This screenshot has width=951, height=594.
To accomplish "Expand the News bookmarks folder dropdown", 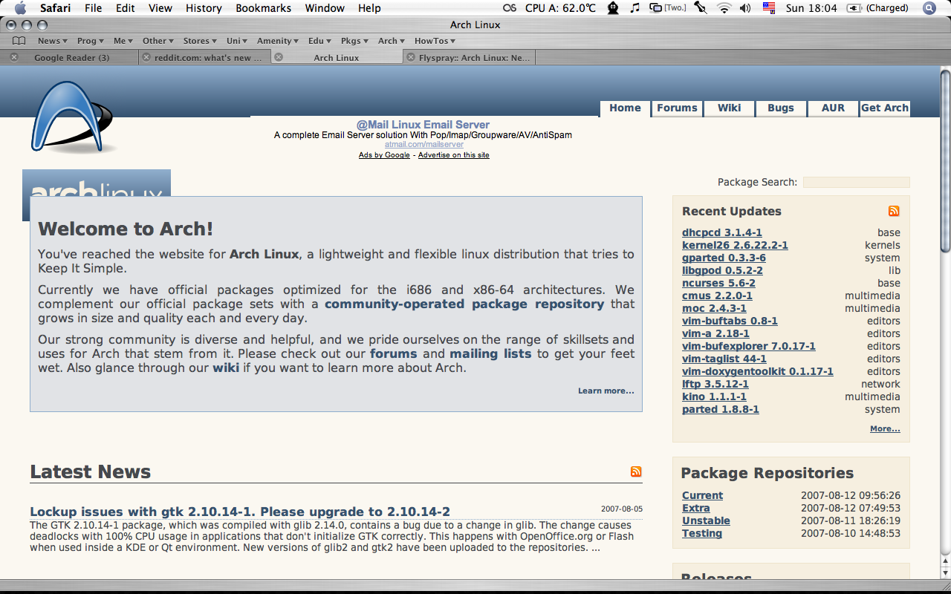I will coord(52,41).
